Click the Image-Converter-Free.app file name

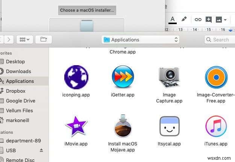(x=216, y=98)
